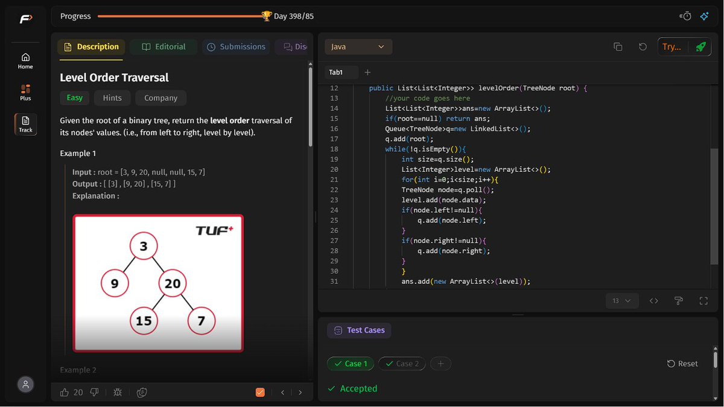The width and height of the screenshot is (724, 407).
Task: Toggle the orange completed checkbox
Action: [260, 393]
